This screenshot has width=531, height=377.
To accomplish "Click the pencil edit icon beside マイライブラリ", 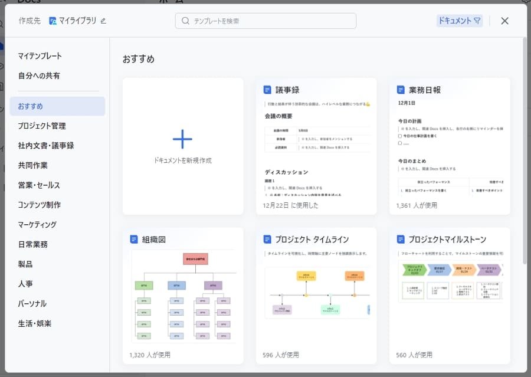I will pos(103,21).
